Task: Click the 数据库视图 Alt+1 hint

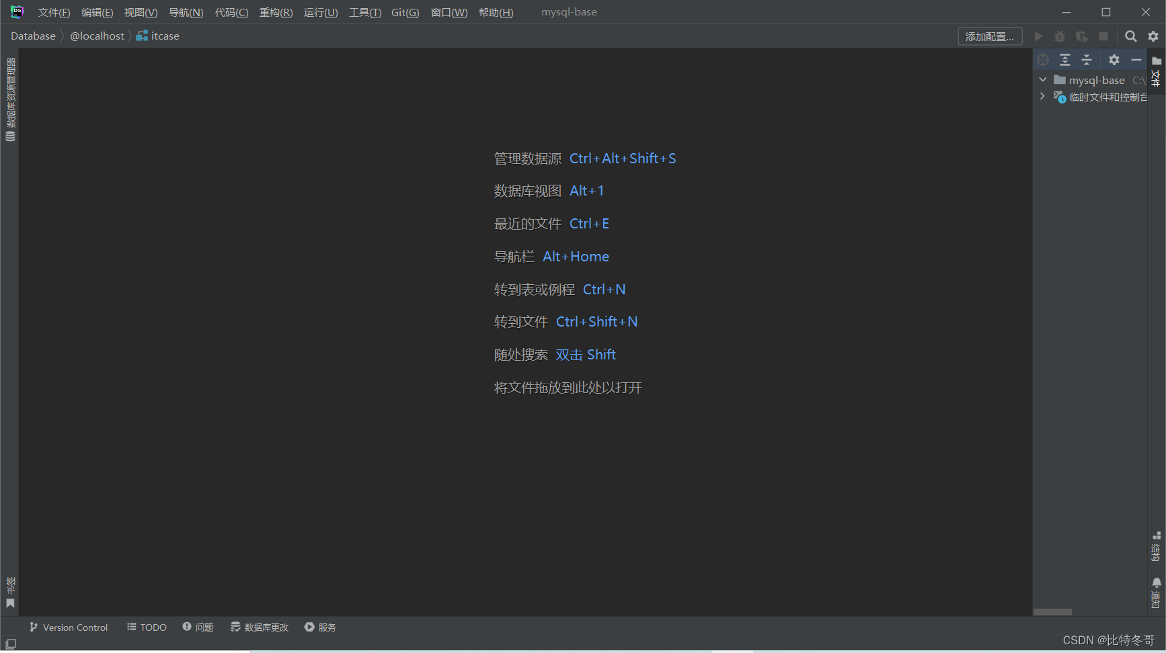Action: pos(549,191)
